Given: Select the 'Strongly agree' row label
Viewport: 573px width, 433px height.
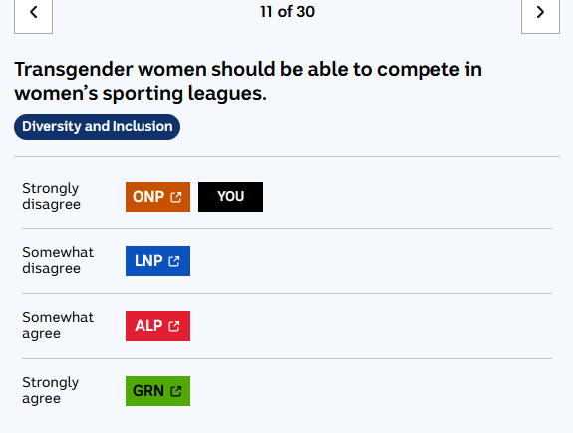Looking at the screenshot, I should 51,390.
